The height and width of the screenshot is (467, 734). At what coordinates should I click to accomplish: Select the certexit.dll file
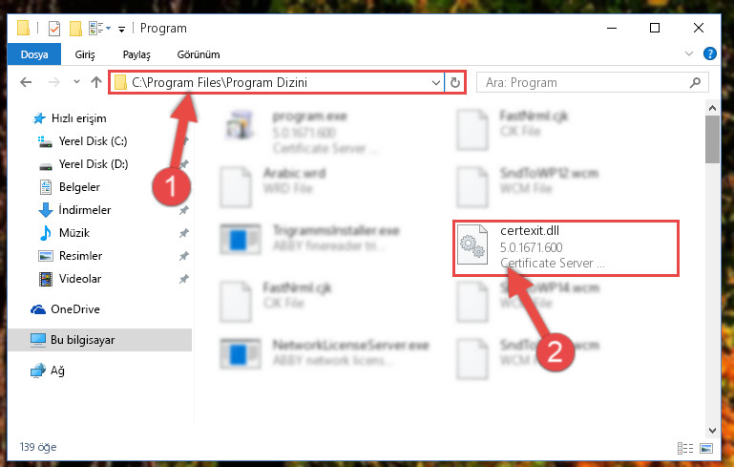(565, 248)
